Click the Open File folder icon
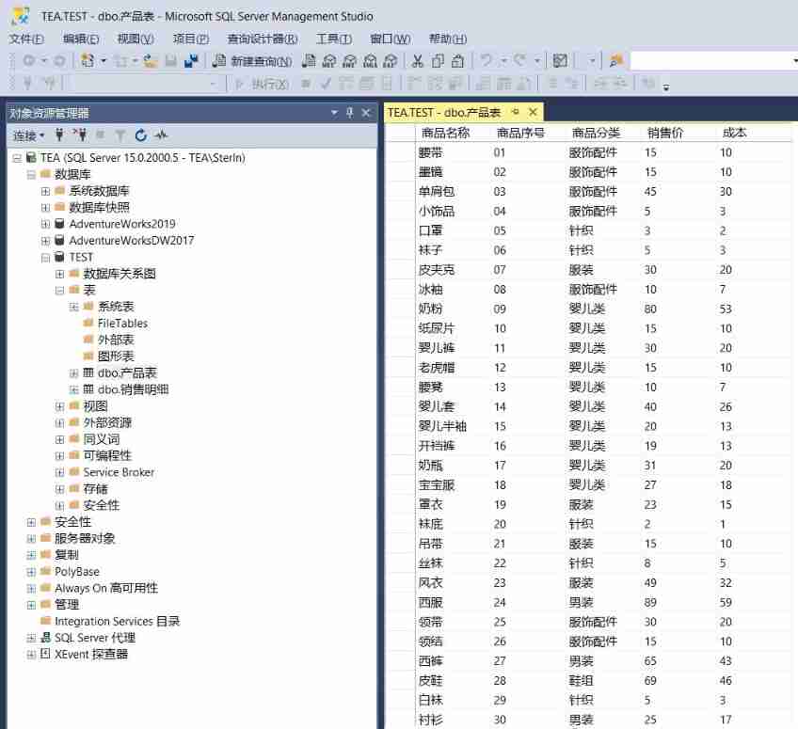This screenshot has height=729, width=798. pos(150,61)
